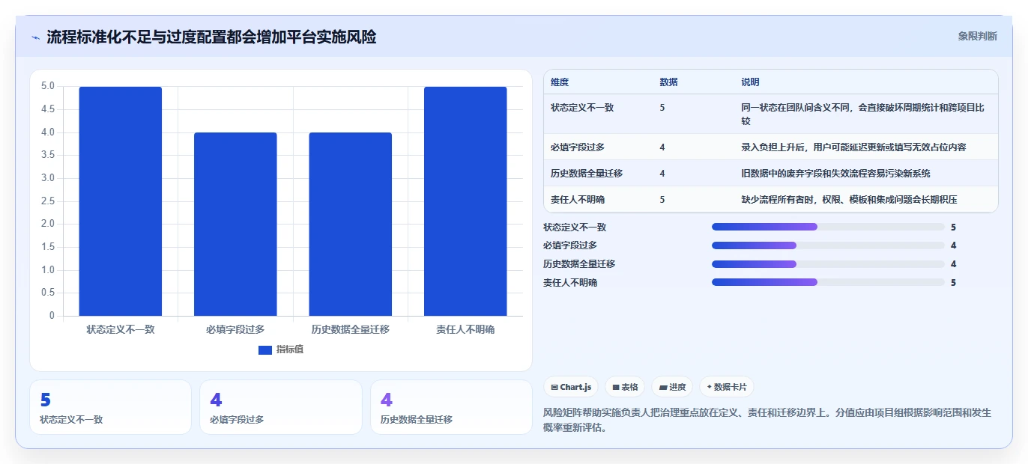The width and height of the screenshot is (1028, 464).
Task: Open the 必填字段过多 data card showing 4
Action: click(281, 407)
